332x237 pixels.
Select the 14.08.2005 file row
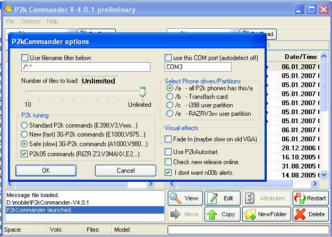(x=292, y=175)
